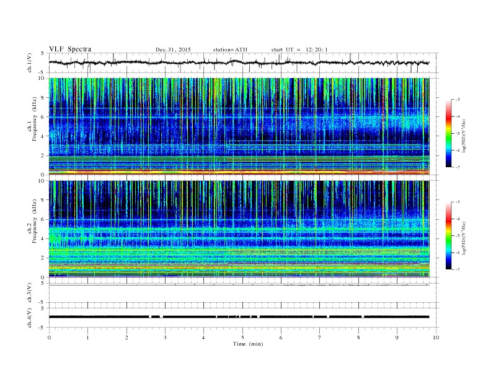Click the "start UT = 12:20: 1" label

coord(299,50)
